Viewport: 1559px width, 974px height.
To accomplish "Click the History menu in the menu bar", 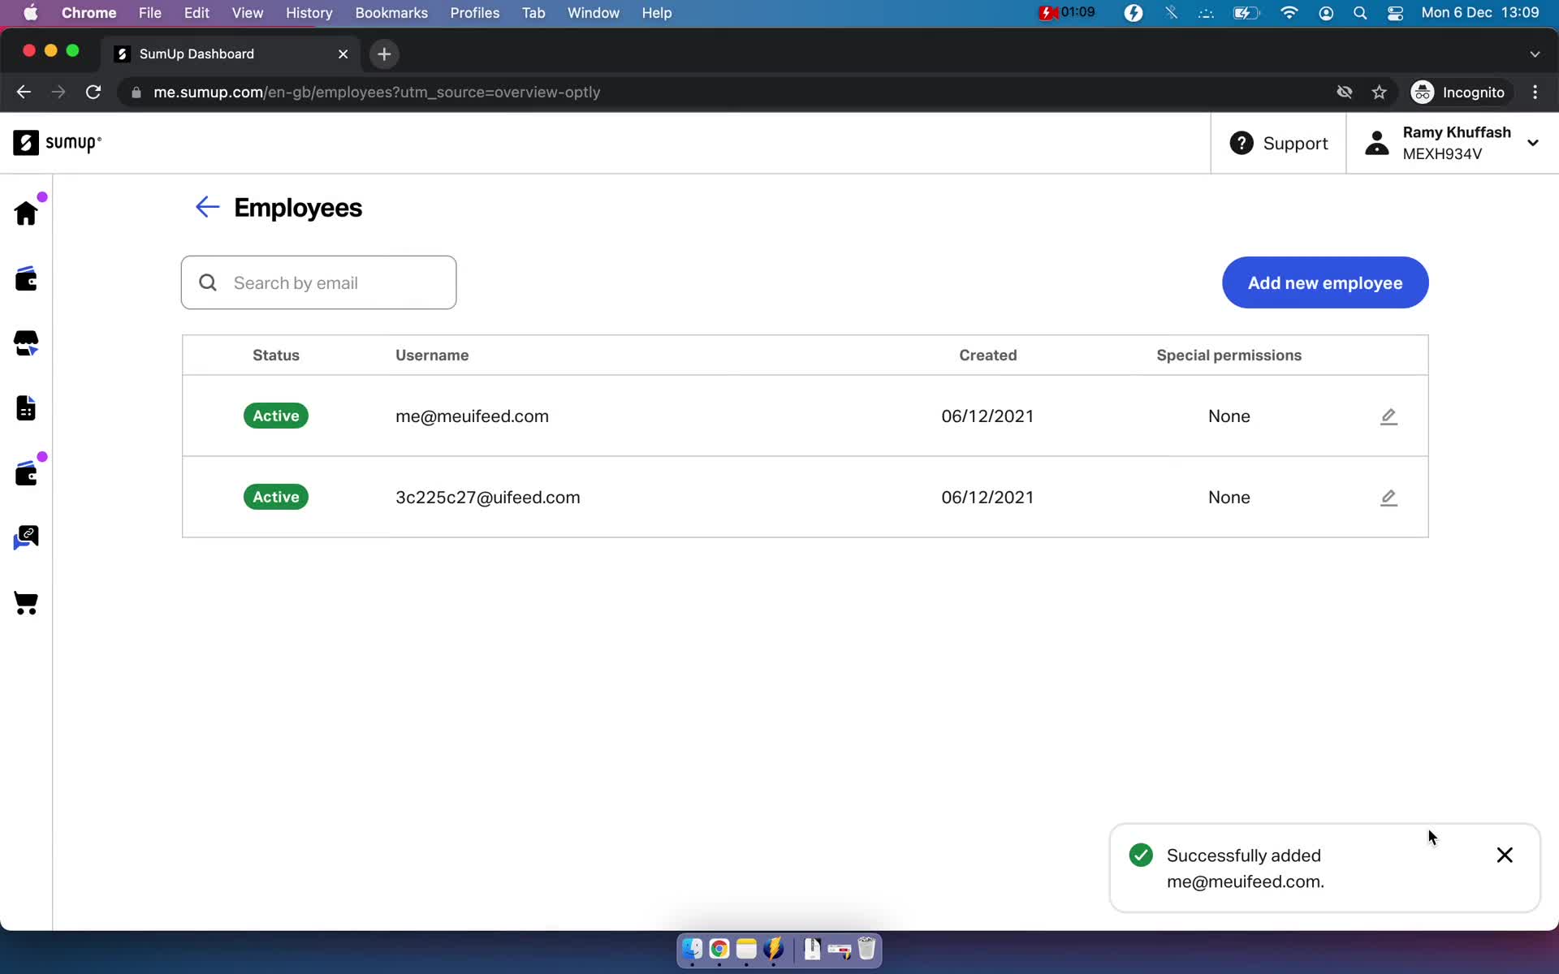I will 309,12.
